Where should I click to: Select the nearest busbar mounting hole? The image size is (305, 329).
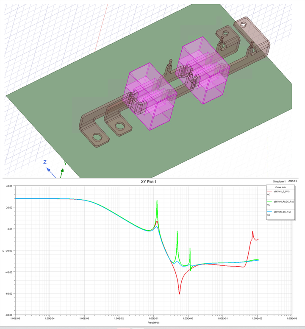point(97,137)
